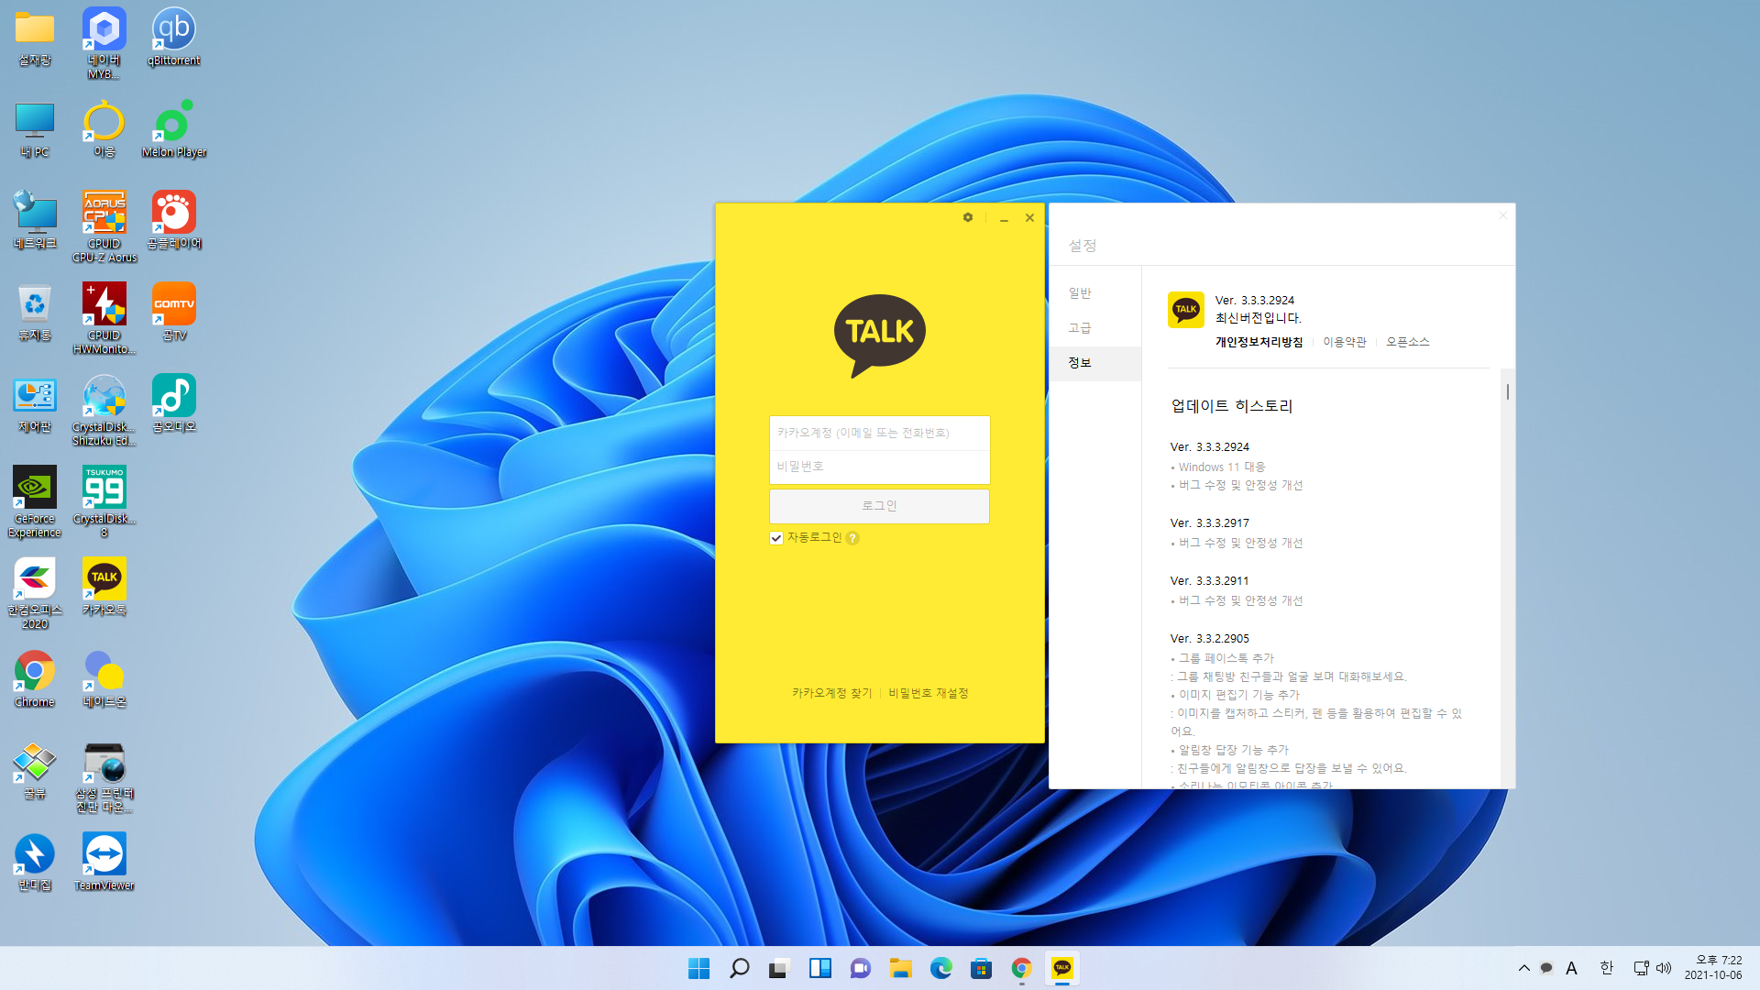Open the CPUID CPU-Z Aorus desktop icon
This screenshot has height=990, width=1760.
coord(104,226)
